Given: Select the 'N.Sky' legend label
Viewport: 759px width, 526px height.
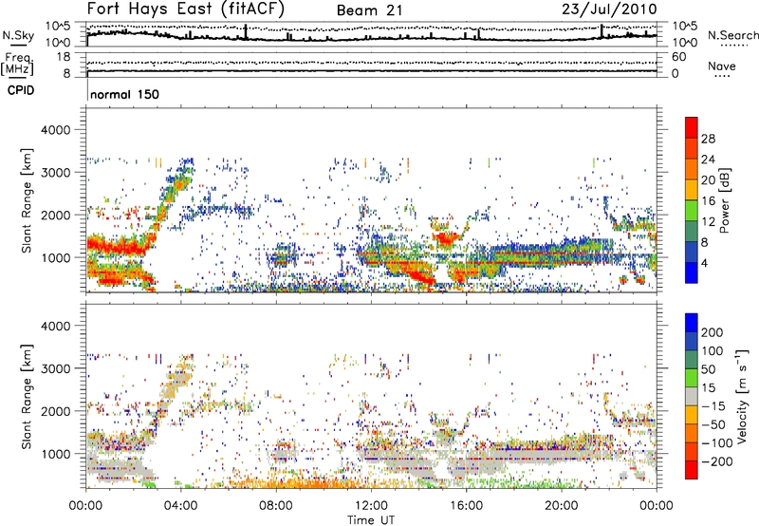Looking at the screenshot, I should [x=18, y=35].
